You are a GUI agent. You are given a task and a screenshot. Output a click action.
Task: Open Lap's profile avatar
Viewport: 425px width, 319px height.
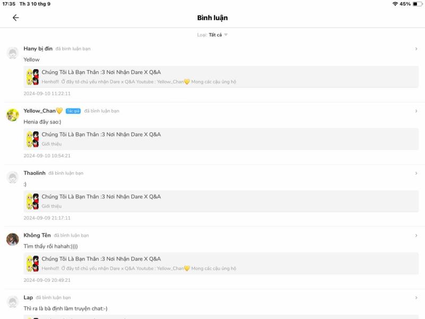13,301
